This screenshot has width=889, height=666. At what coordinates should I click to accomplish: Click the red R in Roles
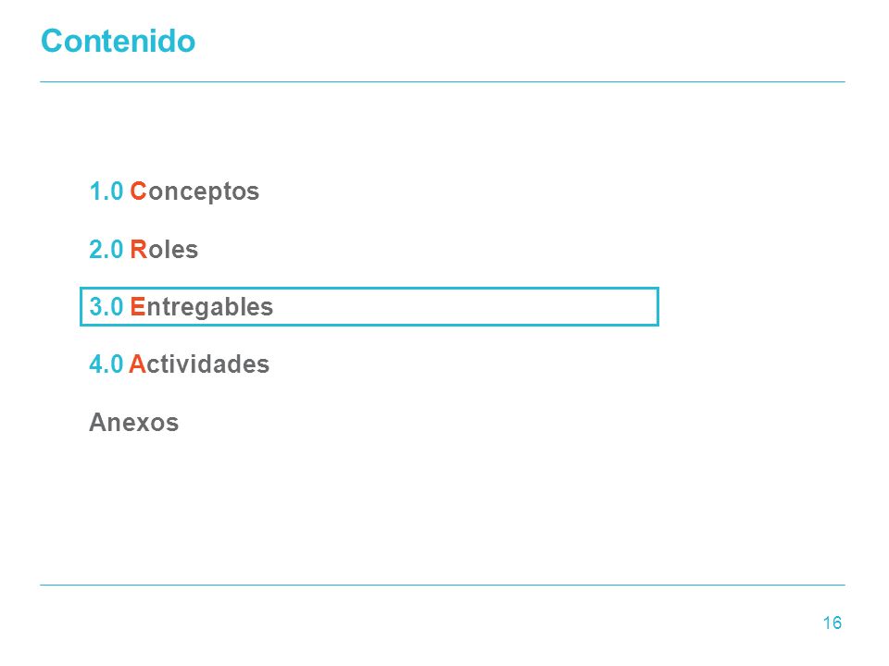point(138,249)
